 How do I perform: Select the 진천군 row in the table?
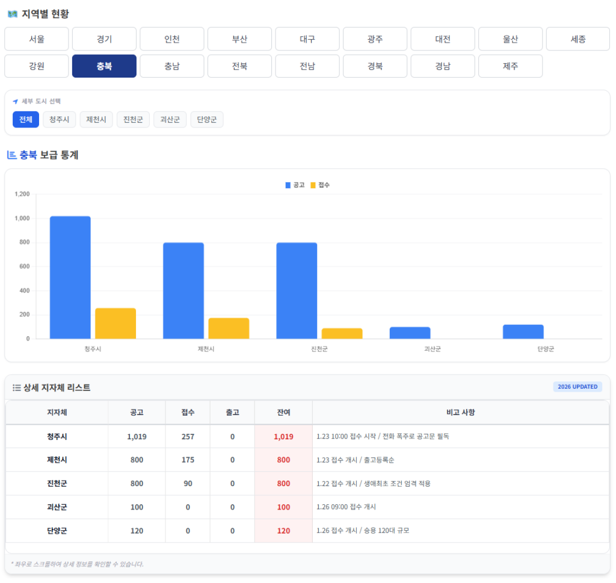[x=57, y=484]
